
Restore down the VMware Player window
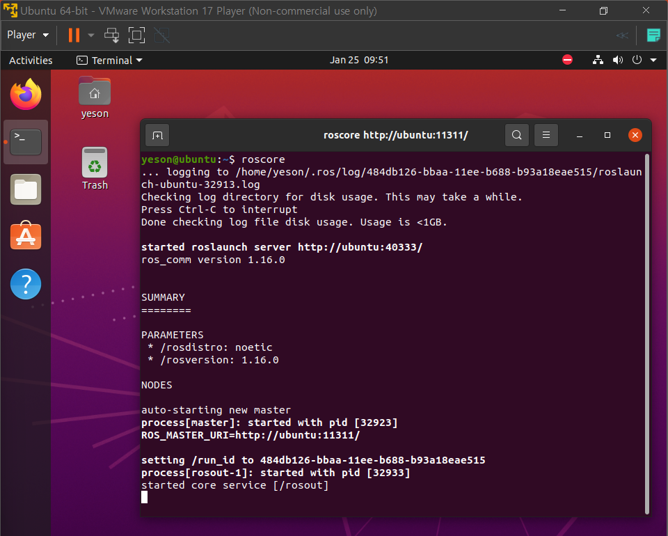pyautogui.click(x=604, y=10)
